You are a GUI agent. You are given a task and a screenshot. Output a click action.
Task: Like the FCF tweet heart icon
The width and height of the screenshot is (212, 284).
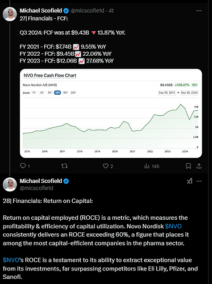[106, 166]
